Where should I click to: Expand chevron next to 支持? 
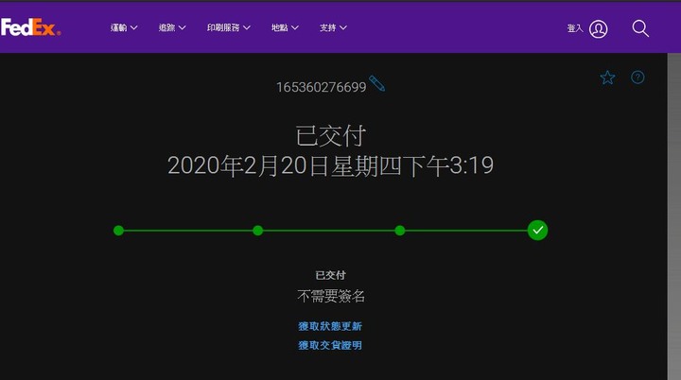pos(343,27)
